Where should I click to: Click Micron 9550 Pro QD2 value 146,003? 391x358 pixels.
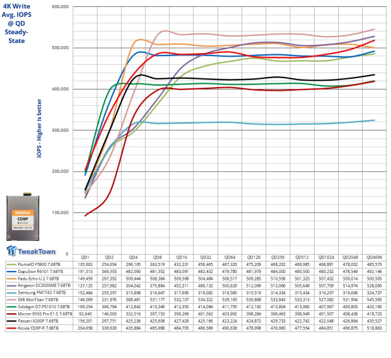click(x=109, y=314)
